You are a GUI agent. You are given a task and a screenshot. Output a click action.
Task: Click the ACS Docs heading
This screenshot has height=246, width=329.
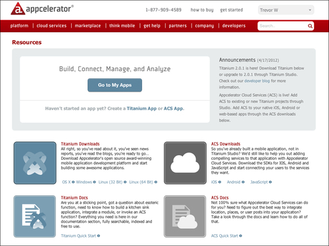pos(220,197)
